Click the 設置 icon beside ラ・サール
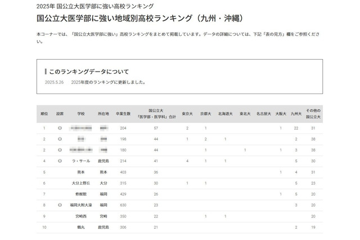Image resolution: width=360 pixels, height=240 pixels. click(x=60, y=161)
